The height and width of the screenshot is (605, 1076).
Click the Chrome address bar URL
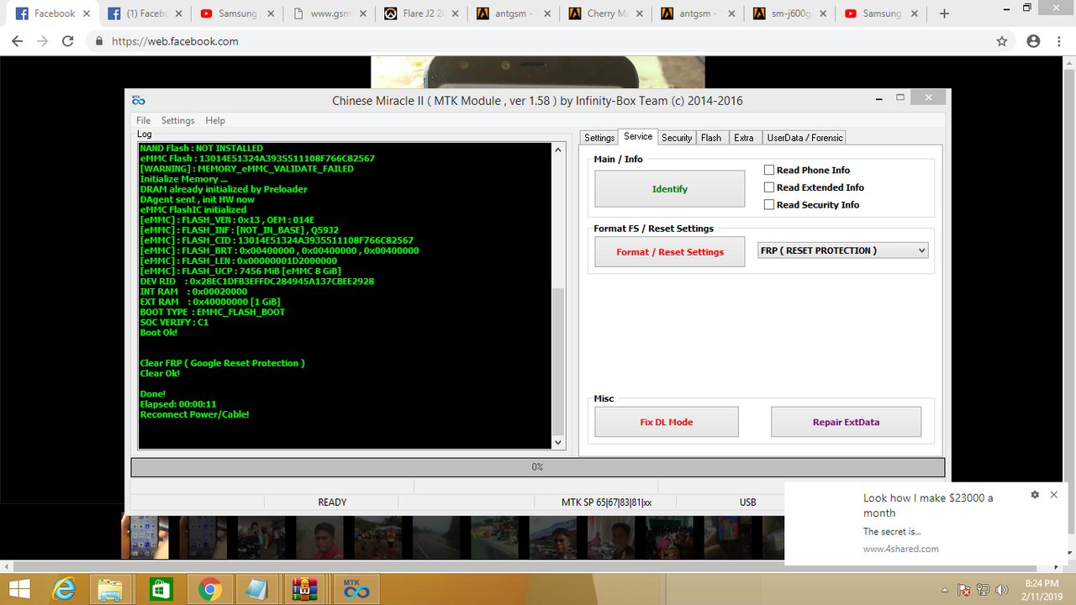click(x=175, y=41)
